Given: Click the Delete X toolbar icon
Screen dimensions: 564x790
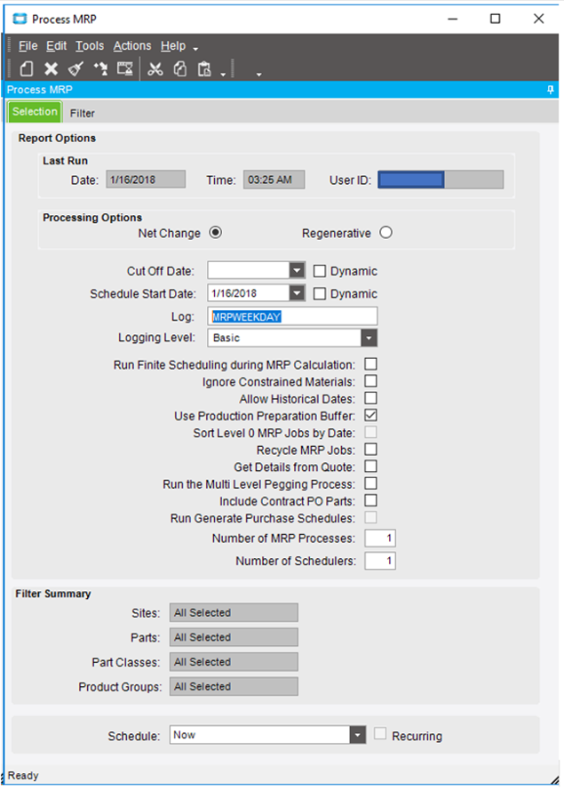Looking at the screenshot, I should tap(51, 68).
